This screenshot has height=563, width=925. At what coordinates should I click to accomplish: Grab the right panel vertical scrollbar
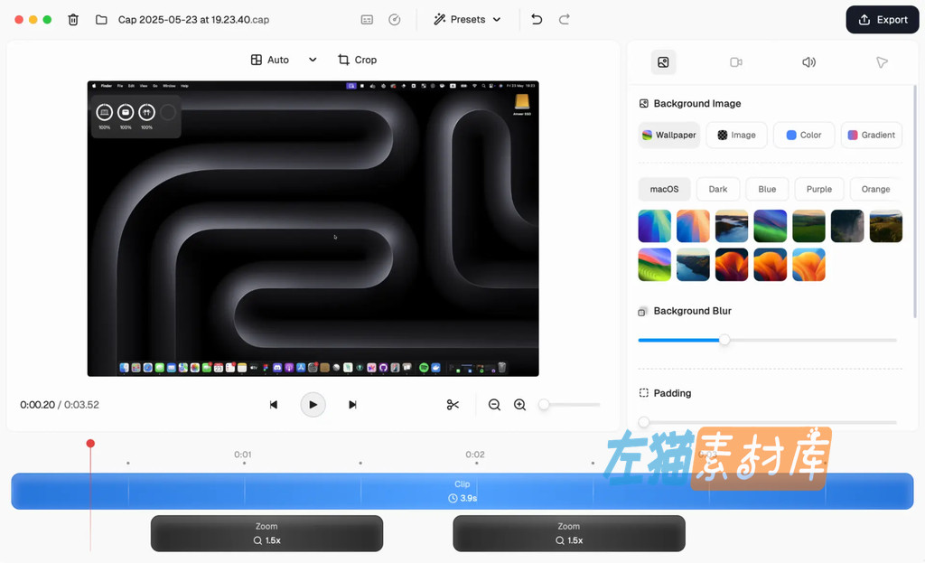(915, 202)
